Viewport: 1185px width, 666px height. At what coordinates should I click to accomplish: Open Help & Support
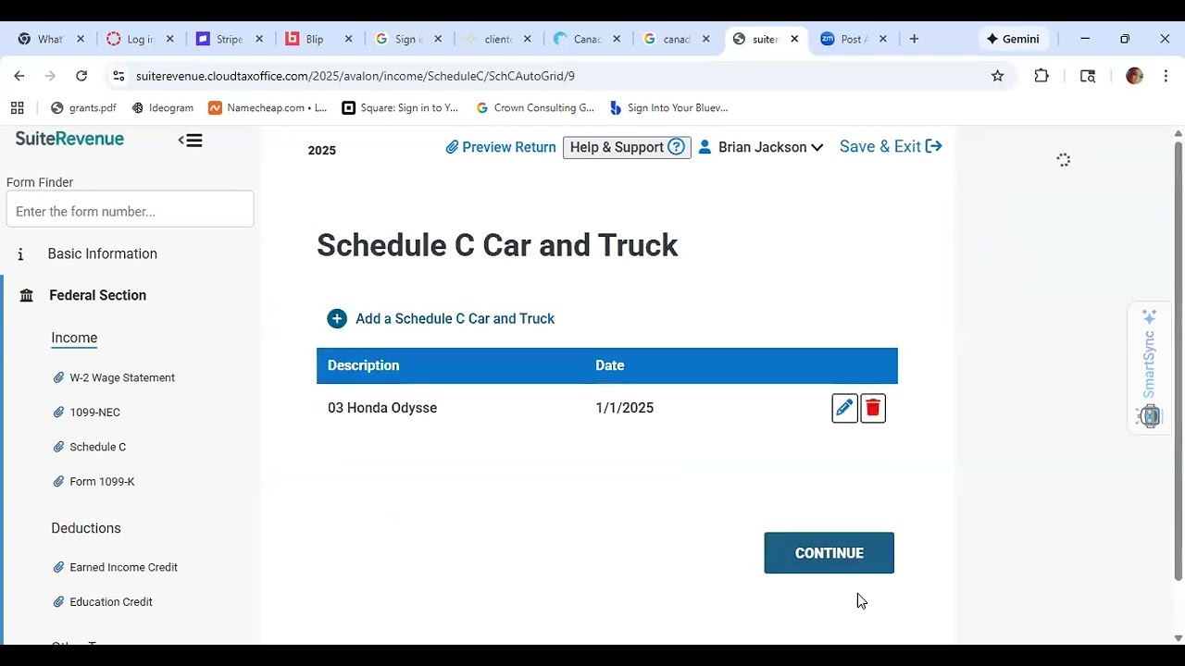pyautogui.click(x=627, y=147)
